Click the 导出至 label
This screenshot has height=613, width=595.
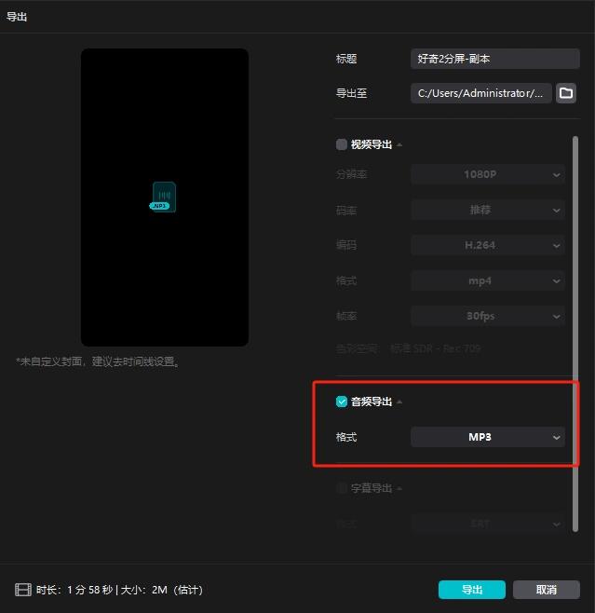click(352, 93)
